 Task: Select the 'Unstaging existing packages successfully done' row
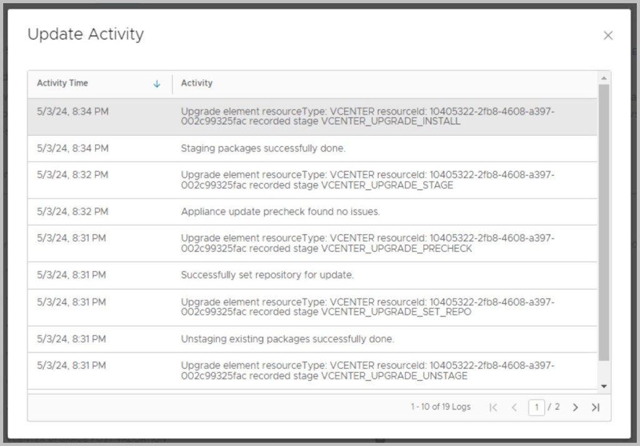pos(312,339)
